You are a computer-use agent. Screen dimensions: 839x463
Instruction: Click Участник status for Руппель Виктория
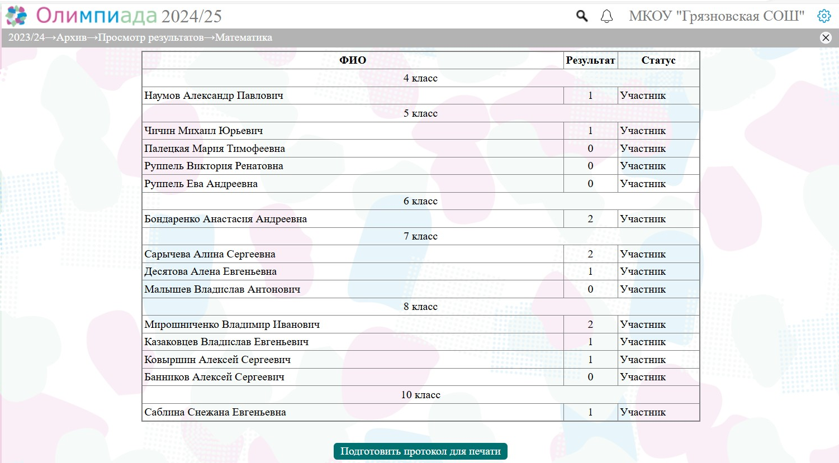click(x=643, y=166)
